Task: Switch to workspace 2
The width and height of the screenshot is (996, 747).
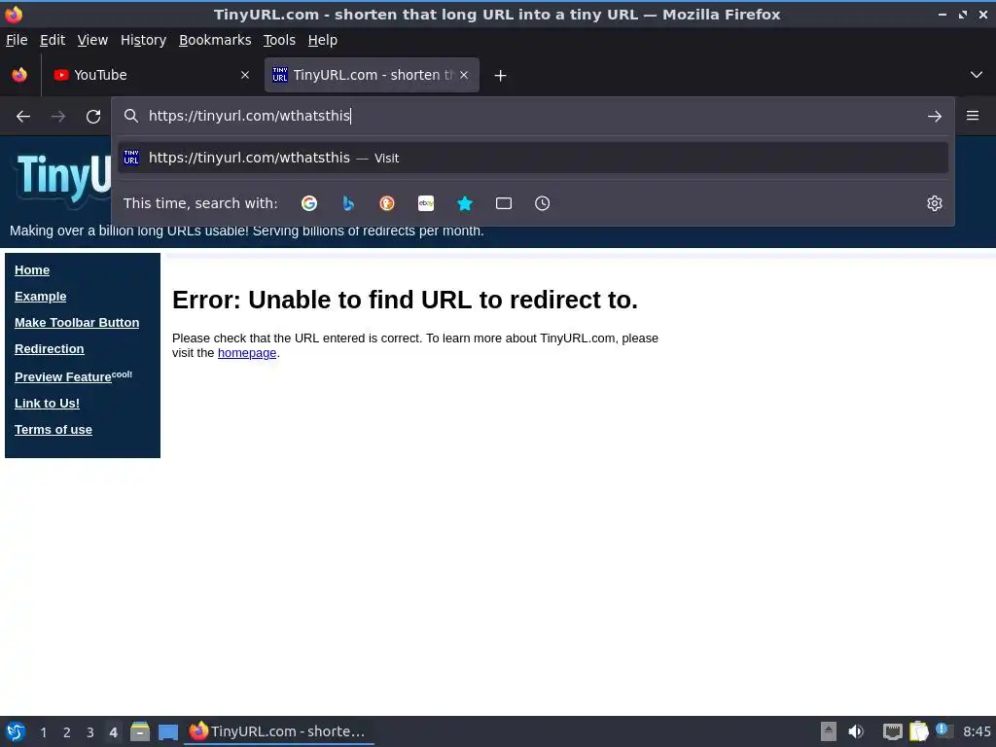Action: [67, 732]
